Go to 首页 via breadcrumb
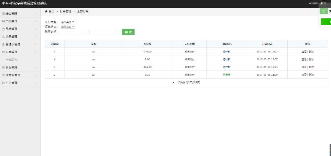Screen dimensions: 331x156 [51, 12]
